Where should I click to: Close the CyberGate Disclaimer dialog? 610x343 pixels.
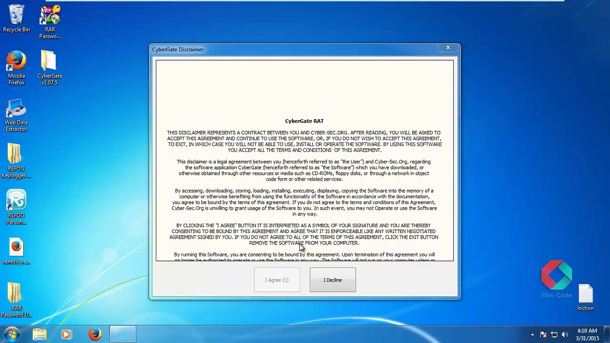(x=448, y=48)
